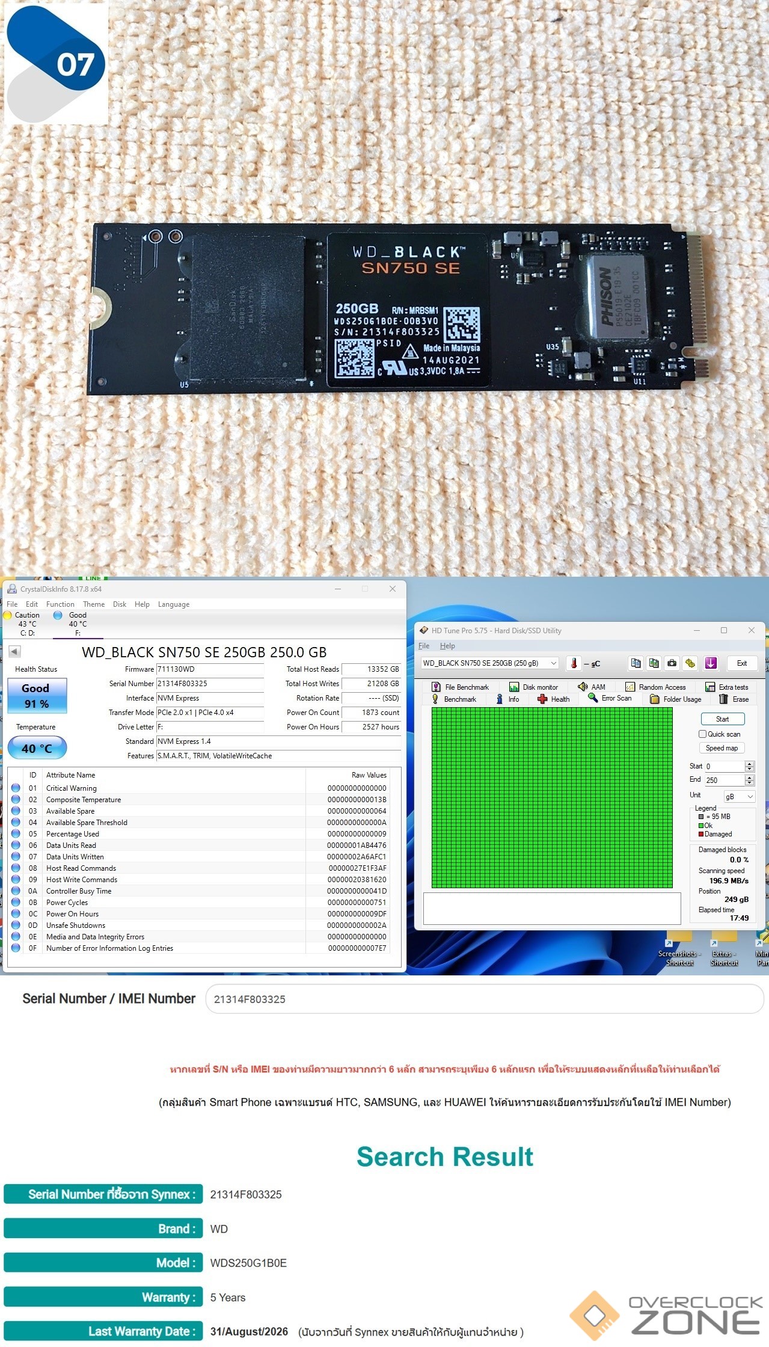Click the blue status circle for Percentage Used
This screenshot has height=1347, width=769.
coord(16,833)
